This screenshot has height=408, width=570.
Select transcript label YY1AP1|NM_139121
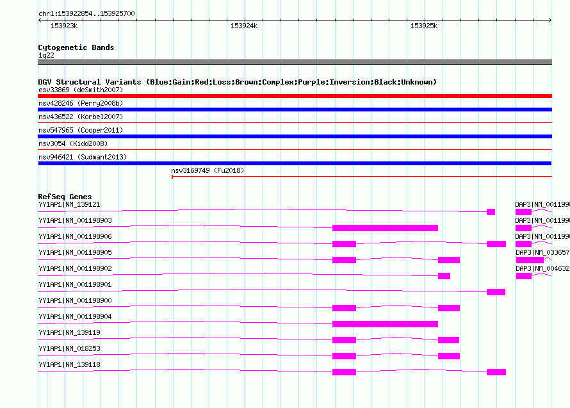click(x=69, y=204)
